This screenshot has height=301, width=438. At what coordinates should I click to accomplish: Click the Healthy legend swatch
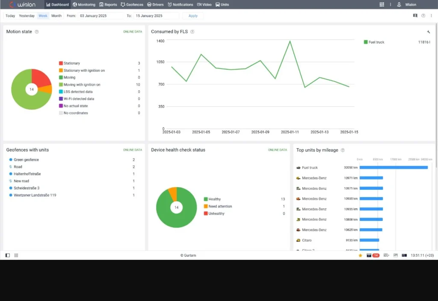click(206, 199)
